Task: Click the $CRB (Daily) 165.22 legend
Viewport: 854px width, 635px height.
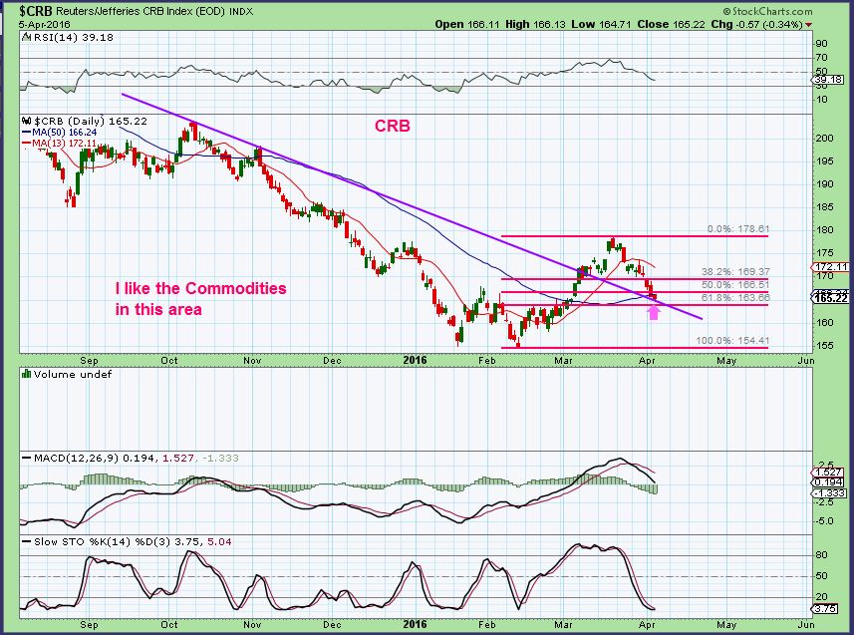Action: coord(86,121)
